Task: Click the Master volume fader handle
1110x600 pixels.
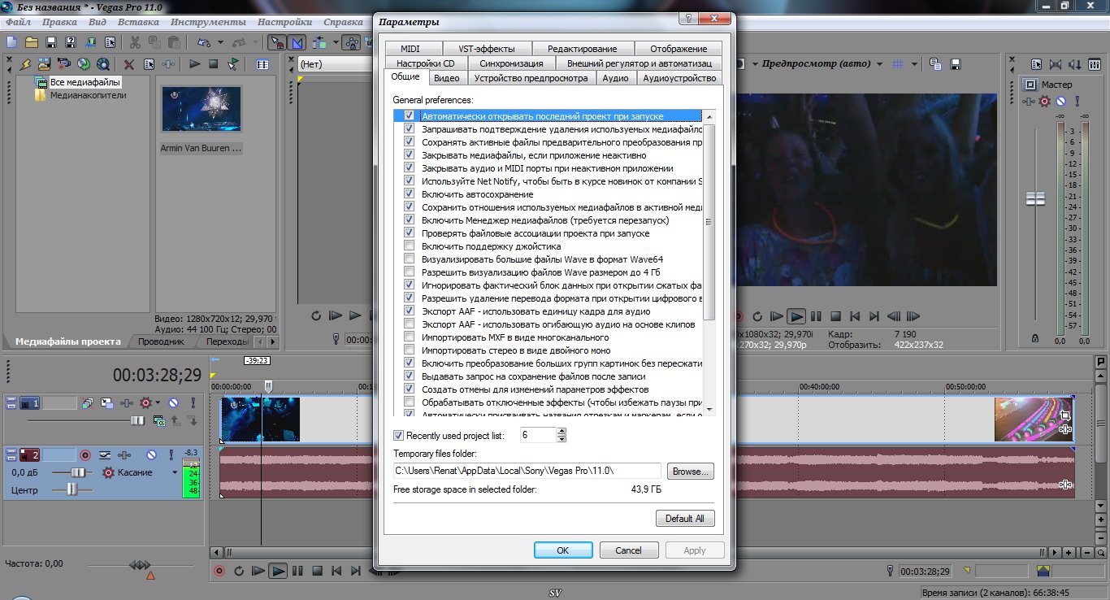Action: 1034,199
